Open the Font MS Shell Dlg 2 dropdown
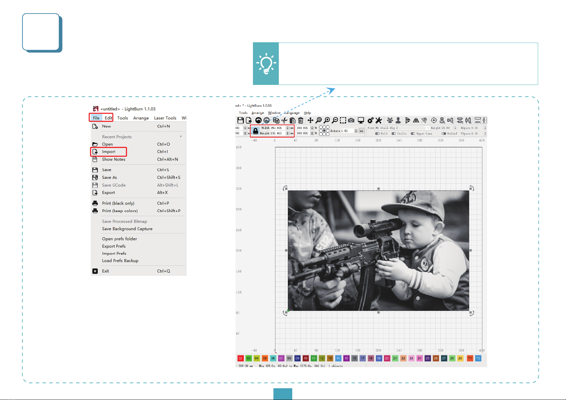Viewport: 566px width, 400px height. click(402, 128)
